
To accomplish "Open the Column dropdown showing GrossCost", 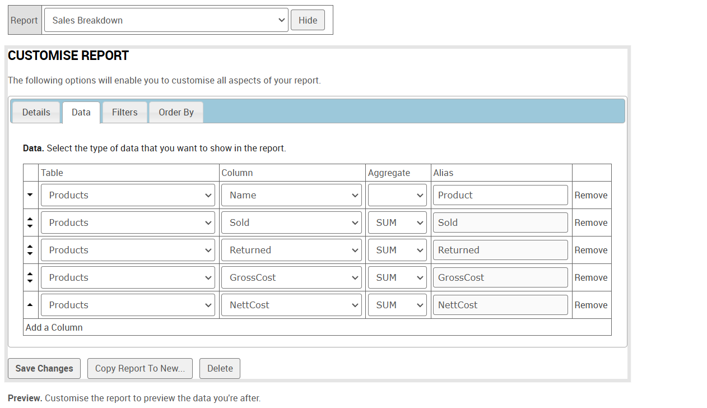I will 291,277.
